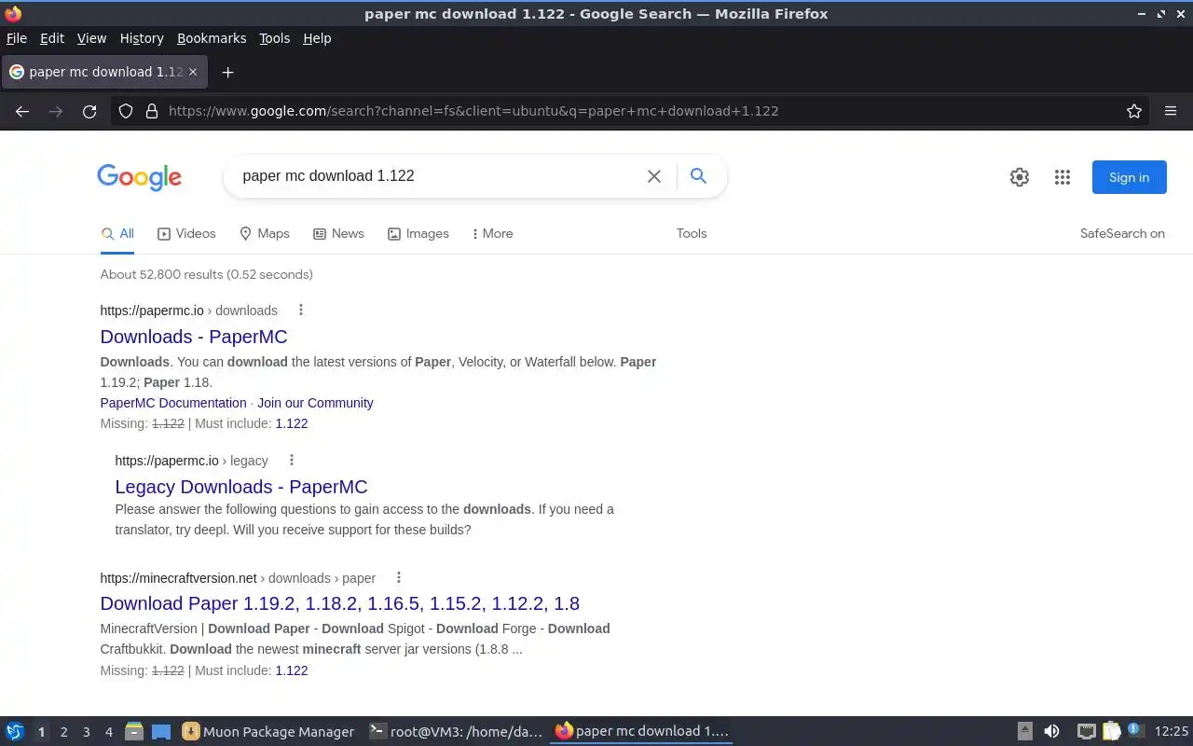
Task: Click the minecraftversion.net › downloads › paper URL
Action: pos(238,578)
